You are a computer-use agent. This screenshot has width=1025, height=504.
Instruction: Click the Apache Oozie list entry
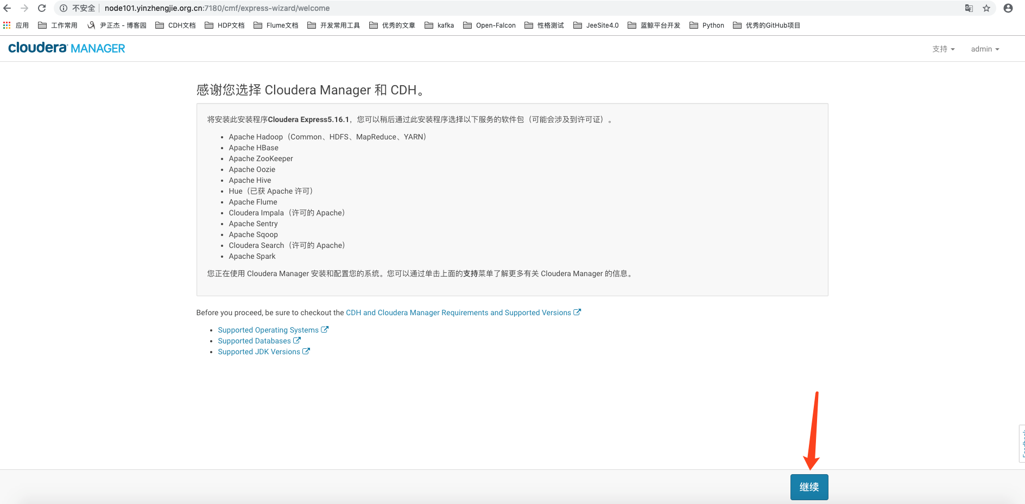252,169
